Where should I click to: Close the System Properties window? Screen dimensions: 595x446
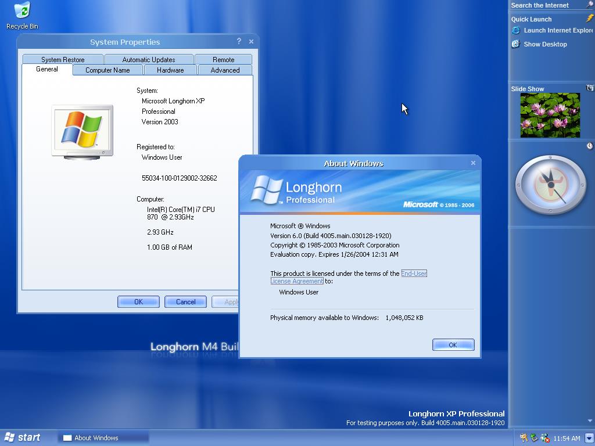point(251,41)
